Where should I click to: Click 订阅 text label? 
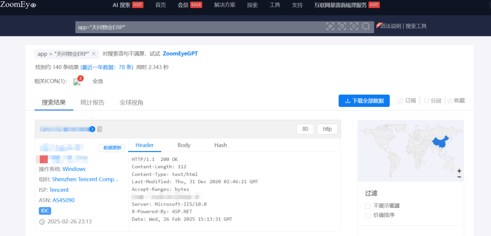click(411, 101)
